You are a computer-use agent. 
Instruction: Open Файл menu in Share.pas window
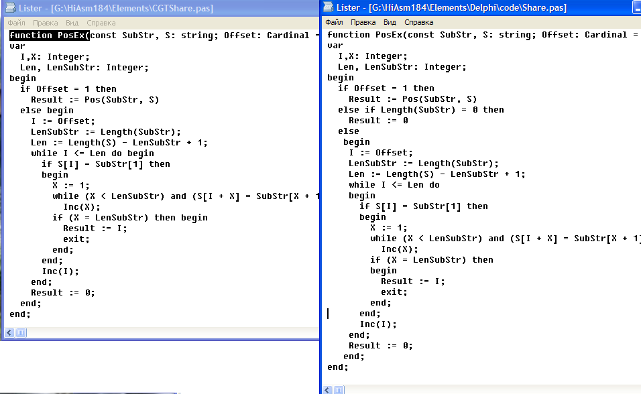(334, 22)
